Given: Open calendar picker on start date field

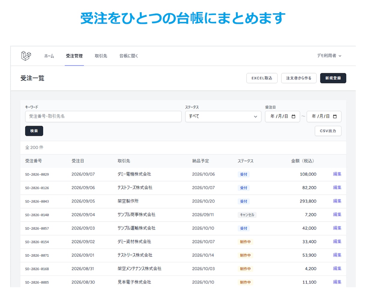Looking at the screenshot, I should coord(293,116).
